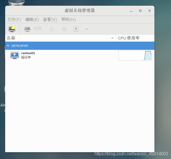
Task: Open shutdown options dropdown arrow
Action: 87,29
